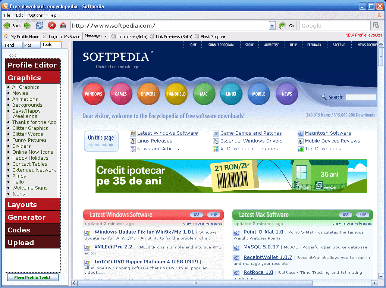Click the red Stop icon
The image size is (386, 288).
click(x=52, y=26)
